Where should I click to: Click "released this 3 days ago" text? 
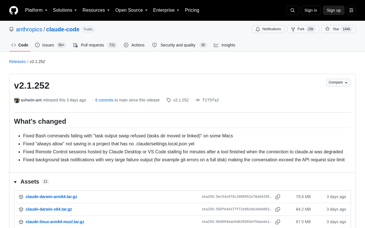(64, 100)
